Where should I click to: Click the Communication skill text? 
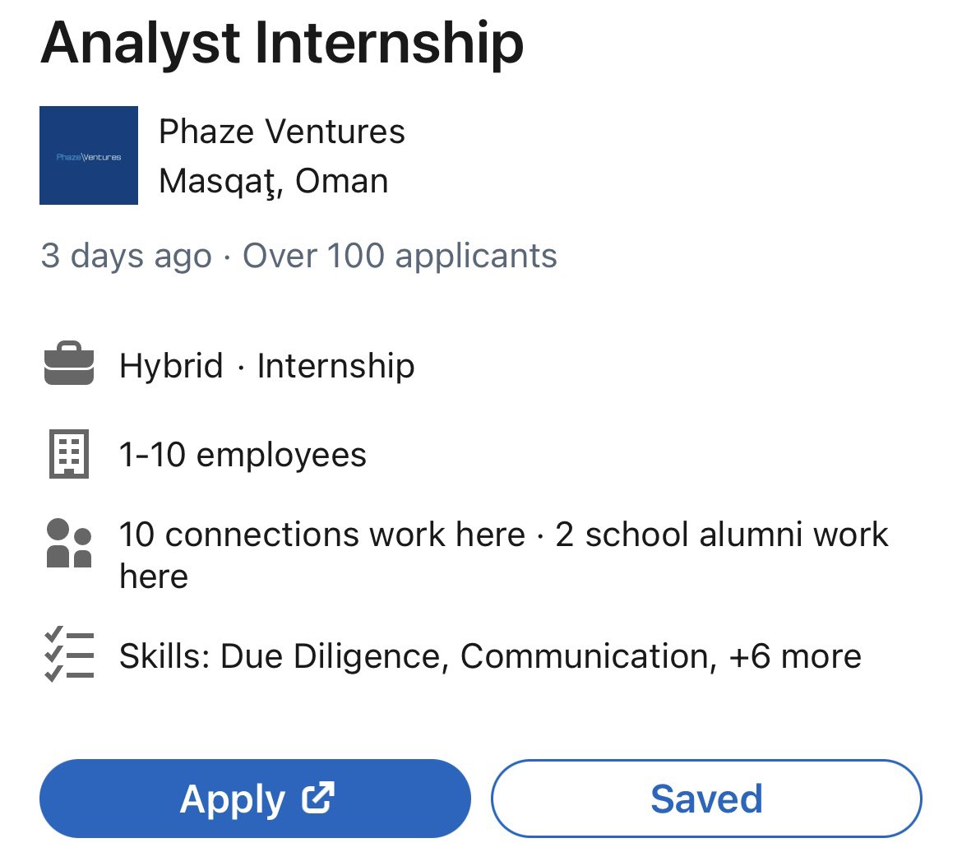click(x=585, y=656)
